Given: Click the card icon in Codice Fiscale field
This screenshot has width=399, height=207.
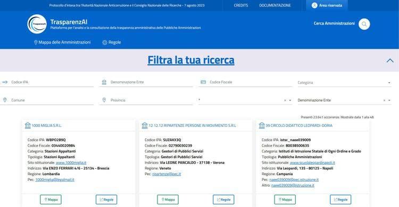Looking at the screenshot, I should 203,82.
